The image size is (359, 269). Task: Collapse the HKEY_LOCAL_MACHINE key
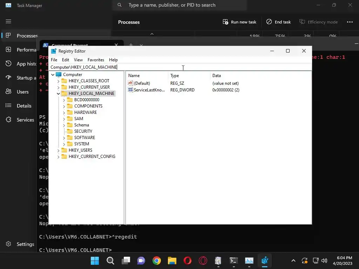59,94
